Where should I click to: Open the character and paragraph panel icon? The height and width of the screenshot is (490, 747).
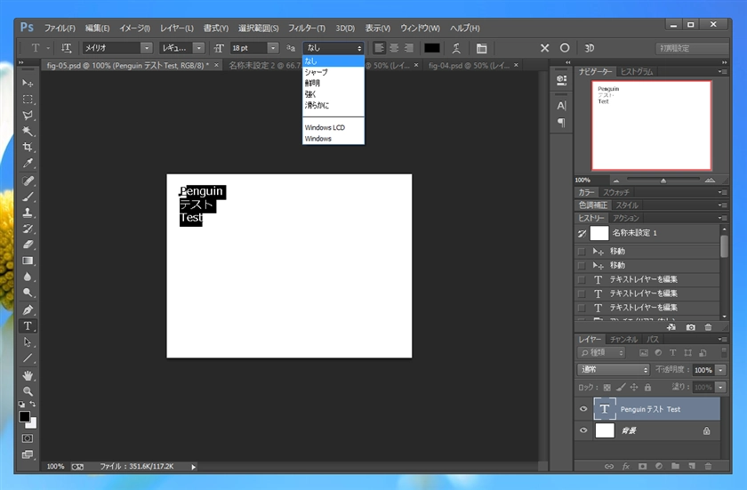pyautogui.click(x=481, y=48)
